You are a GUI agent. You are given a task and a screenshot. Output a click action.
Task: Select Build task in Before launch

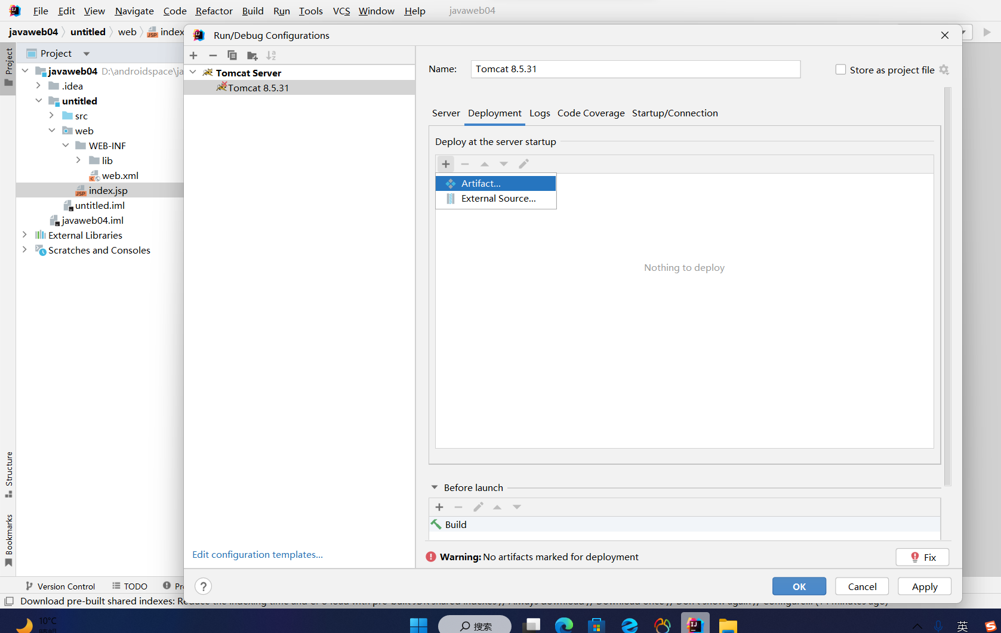(684, 524)
